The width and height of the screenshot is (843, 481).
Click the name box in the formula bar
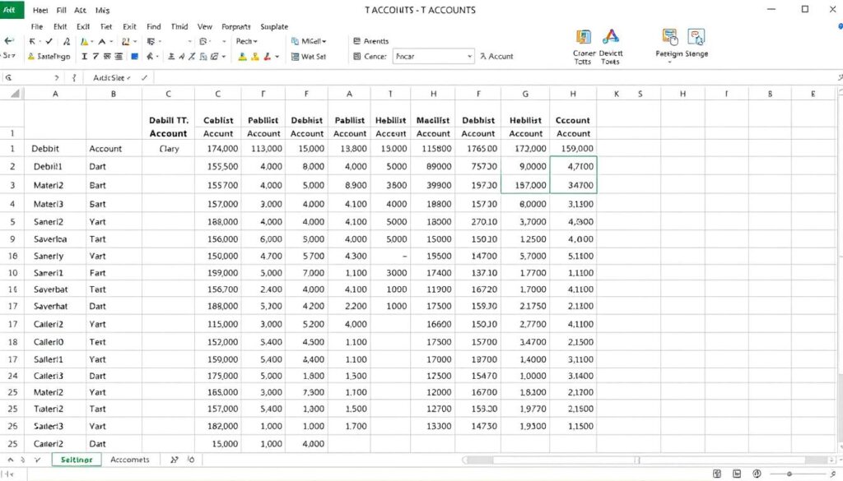31,78
